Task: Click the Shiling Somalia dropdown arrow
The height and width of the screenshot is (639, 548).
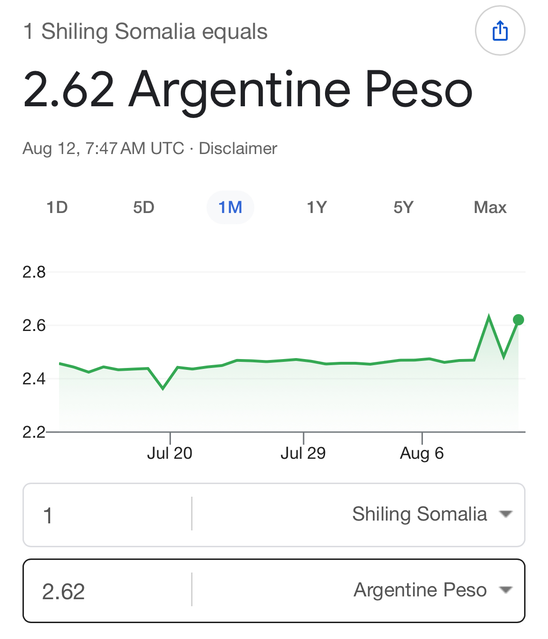Action: (506, 514)
